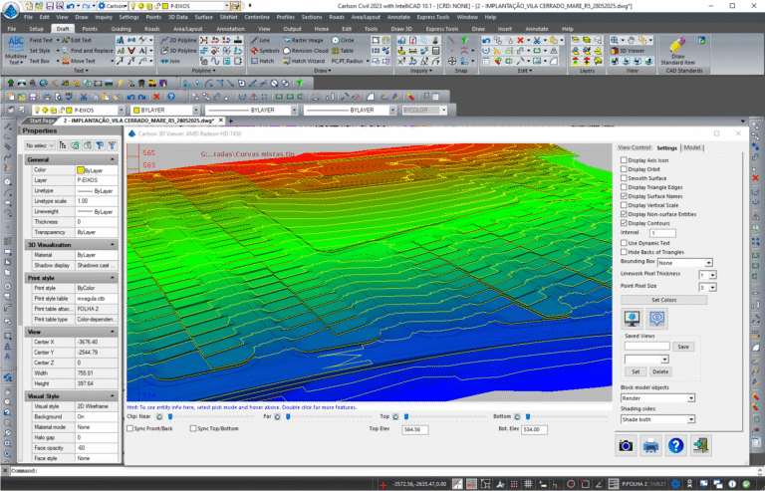Click the printer icon in 3D Viewer
This screenshot has height=491, width=765.
click(651, 445)
